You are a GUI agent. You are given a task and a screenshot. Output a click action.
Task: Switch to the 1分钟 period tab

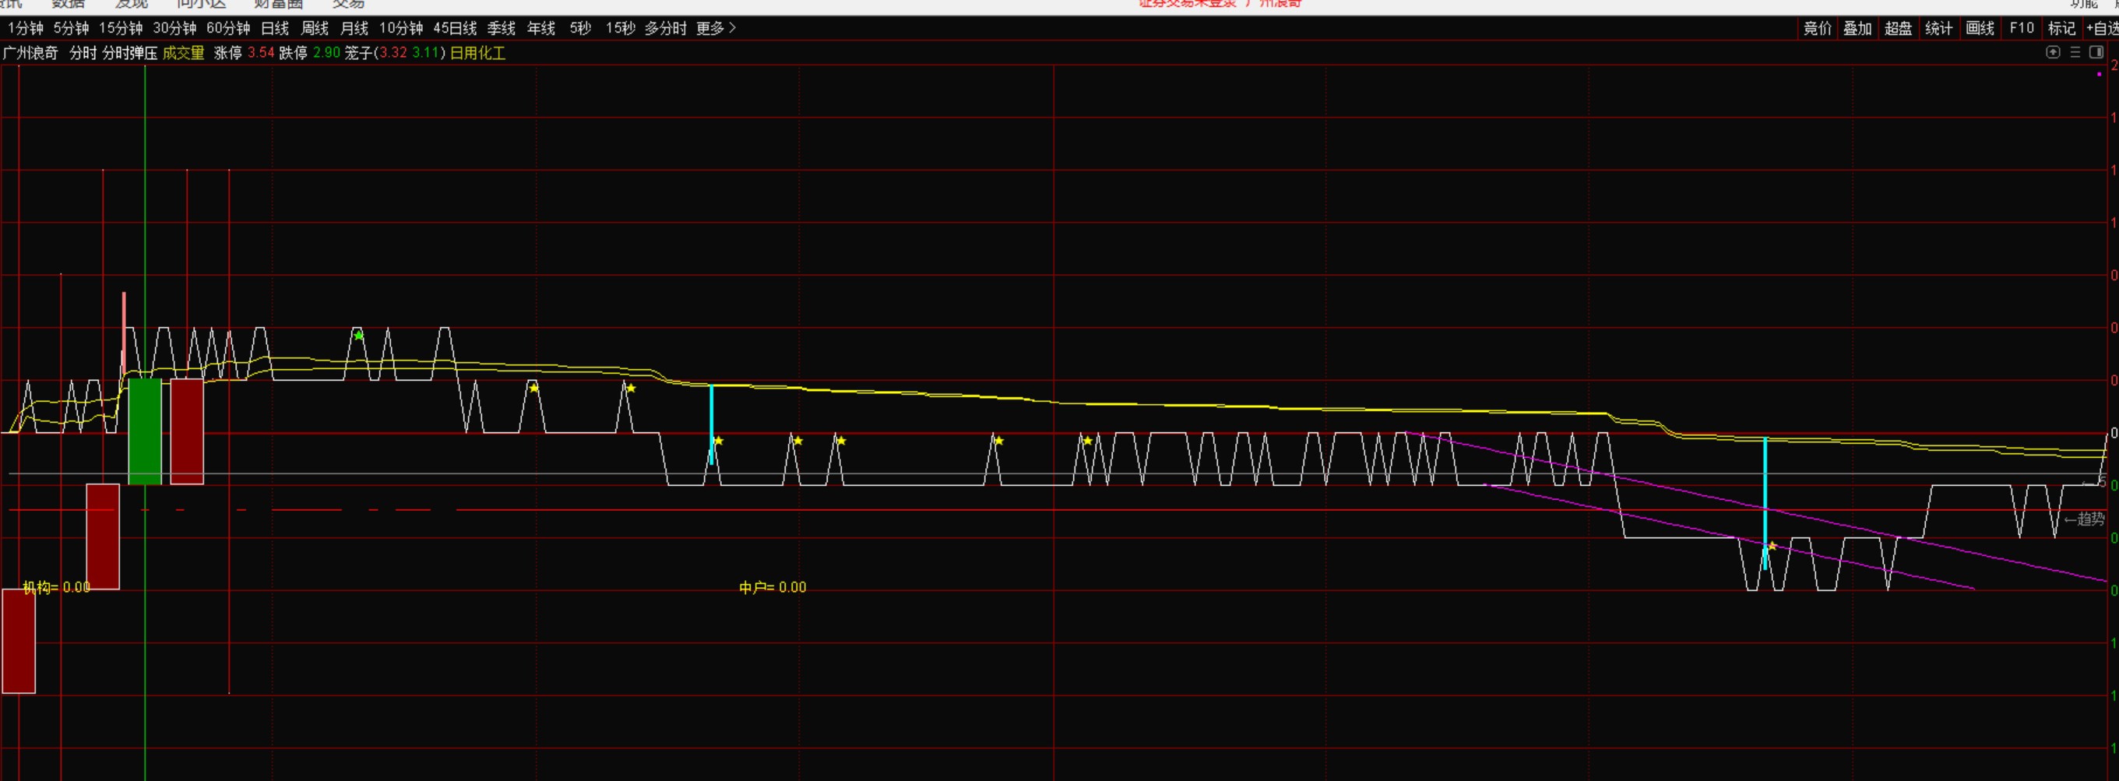pyautogui.click(x=26, y=29)
